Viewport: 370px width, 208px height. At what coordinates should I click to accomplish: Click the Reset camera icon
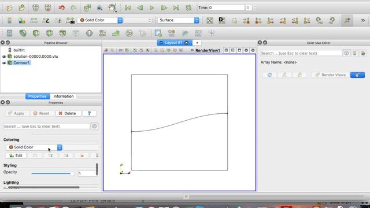pyautogui.click(x=210, y=21)
